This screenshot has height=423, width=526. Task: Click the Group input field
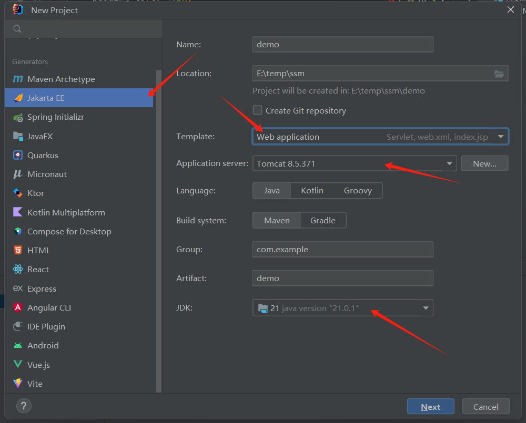pyautogui.click(x=343, y=250)
